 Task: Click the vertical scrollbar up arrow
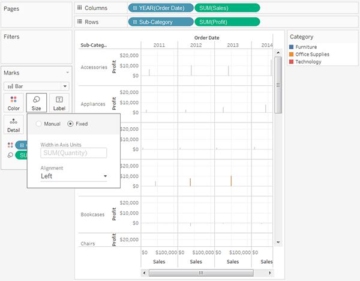pyautogui.click(x=278, y=53)
